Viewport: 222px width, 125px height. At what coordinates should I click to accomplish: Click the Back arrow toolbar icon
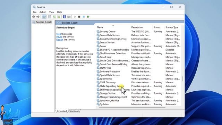pos(34,17)
